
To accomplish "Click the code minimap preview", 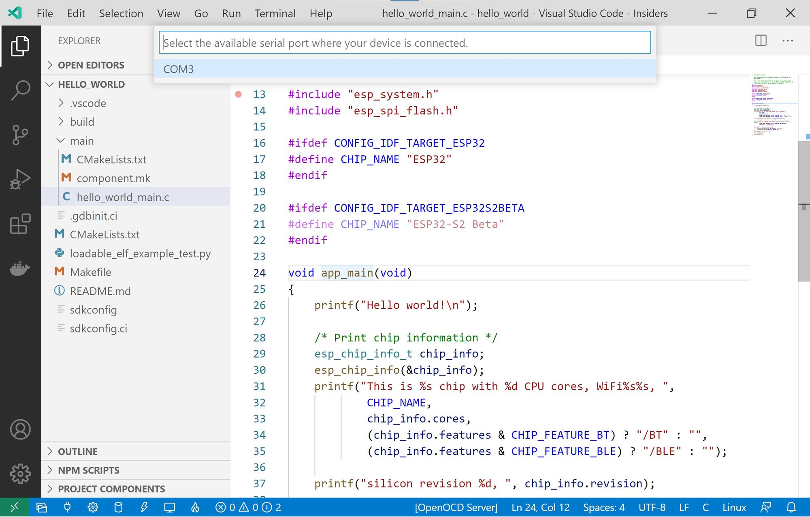I will click(774, 105).
